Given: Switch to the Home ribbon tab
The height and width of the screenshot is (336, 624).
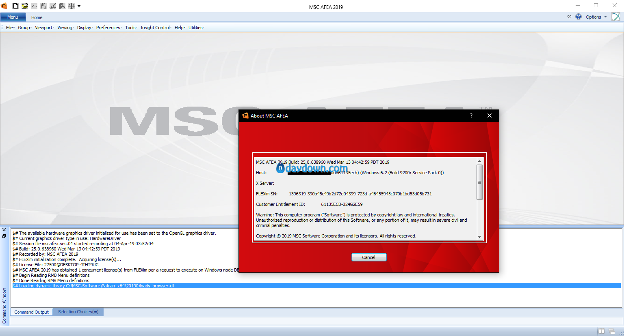Looking at the screenshot, I should coord(37,17).
